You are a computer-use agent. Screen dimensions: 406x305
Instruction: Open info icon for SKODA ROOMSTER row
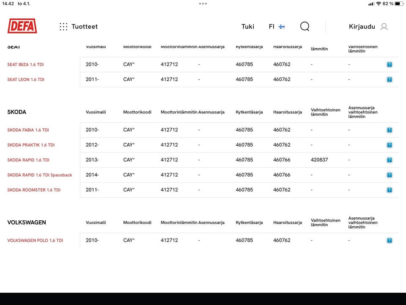point(390,190)
